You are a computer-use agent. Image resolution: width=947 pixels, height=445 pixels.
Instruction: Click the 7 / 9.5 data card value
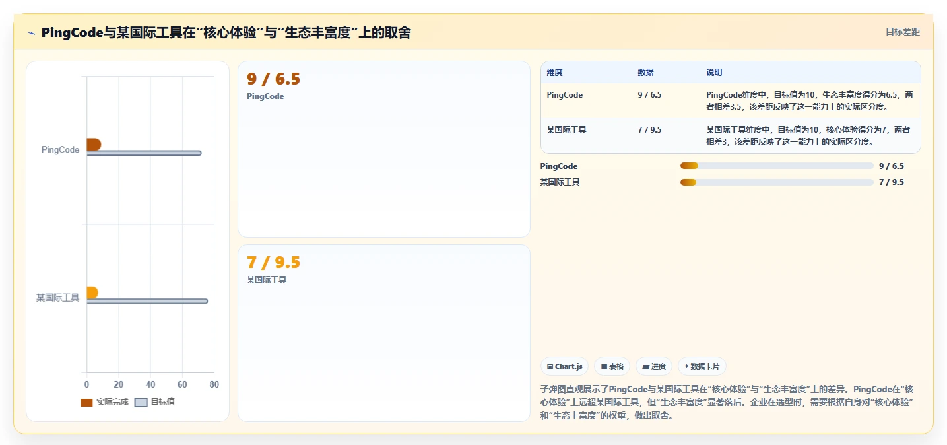[x=273, y=263]
